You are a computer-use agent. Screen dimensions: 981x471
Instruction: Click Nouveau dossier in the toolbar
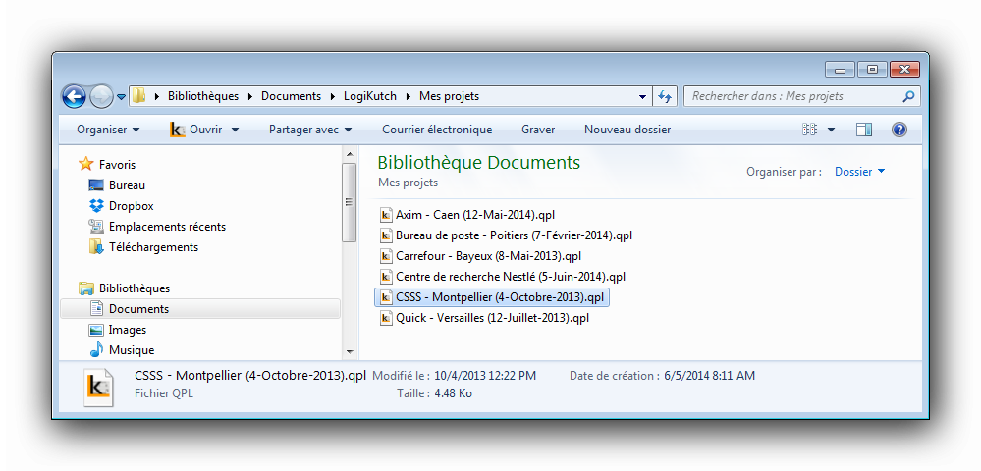tap(627, 130)
